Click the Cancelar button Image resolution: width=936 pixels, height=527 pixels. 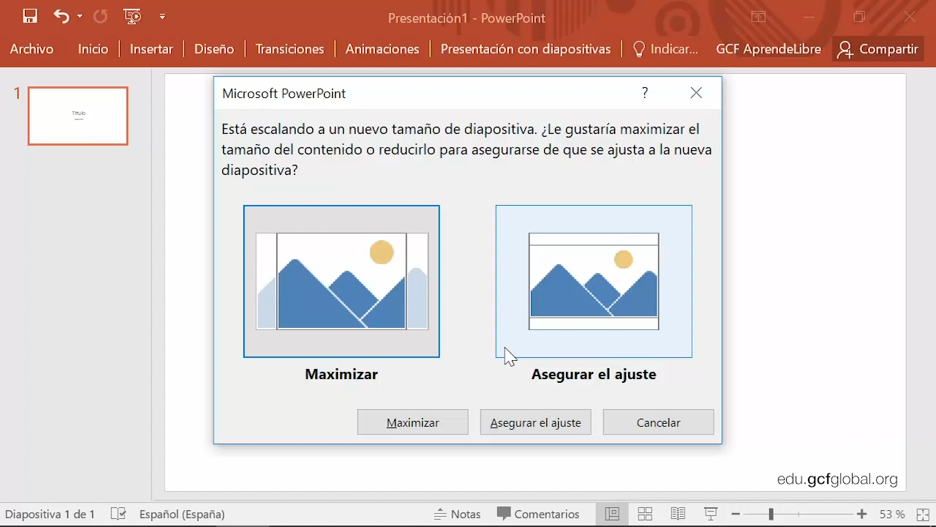658,422
